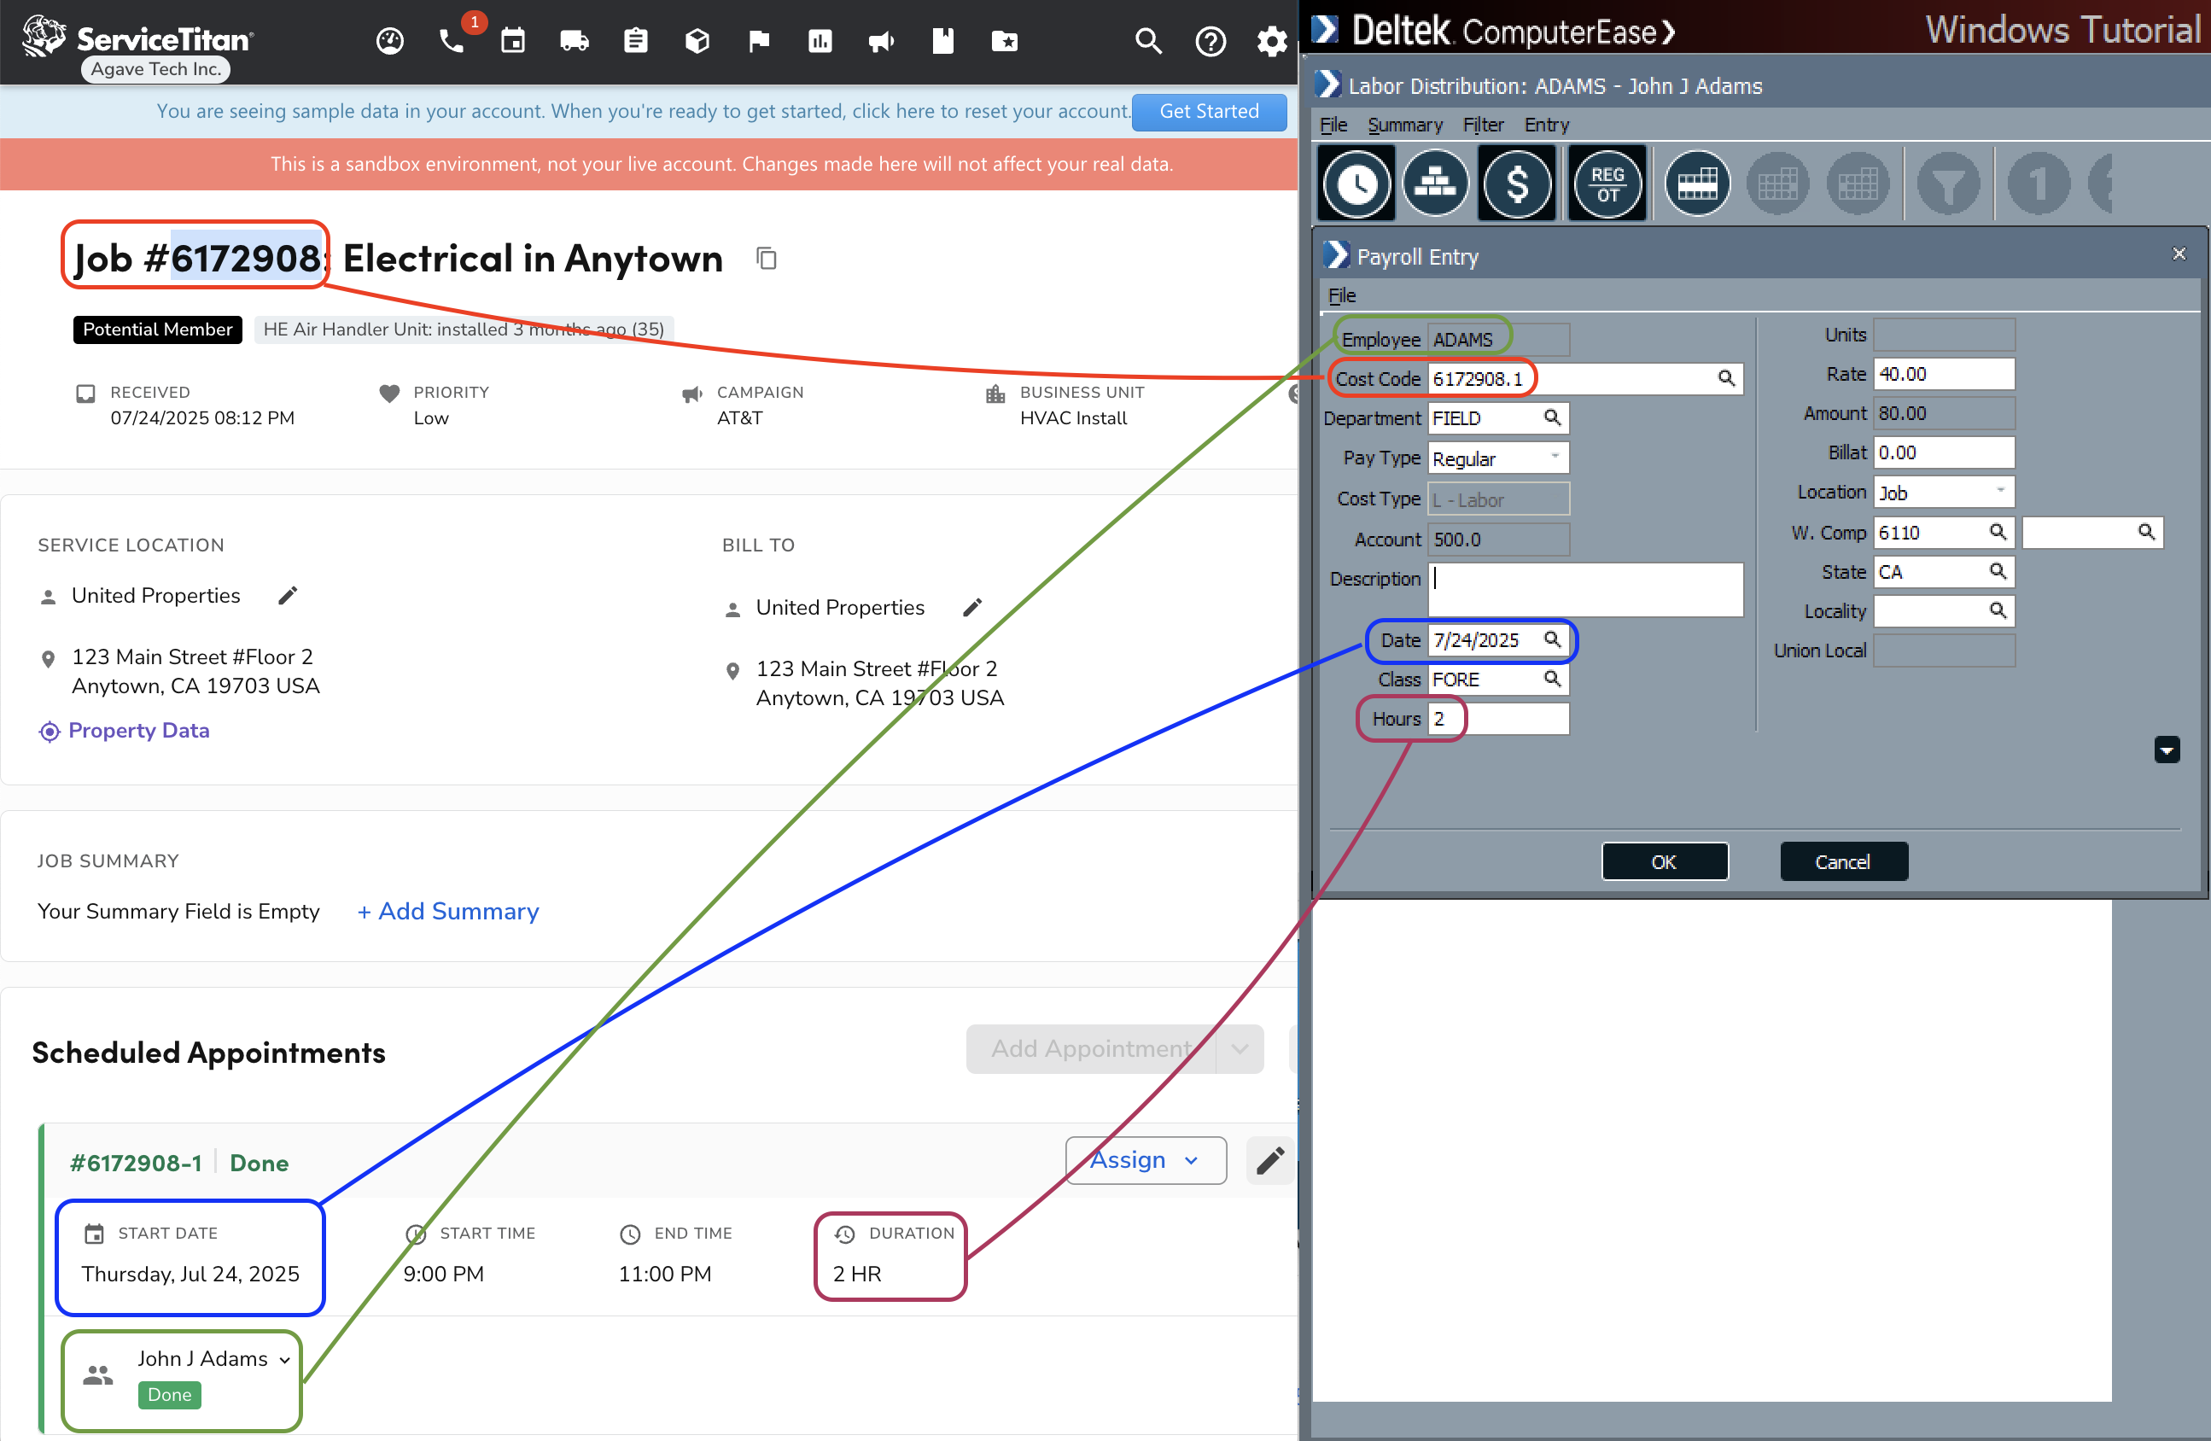Open ServiceTitan settings gear icon
Viewport: 2211px width, 1441px height.
(x=1272, y=41)
